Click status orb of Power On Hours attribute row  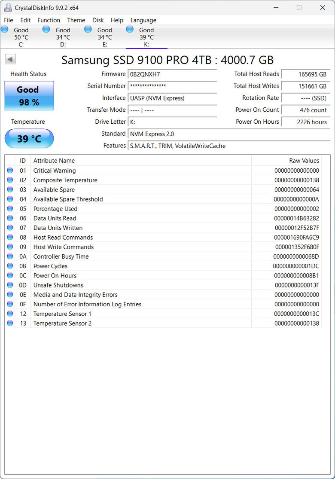pyautogui.click(x=10, y=275)
